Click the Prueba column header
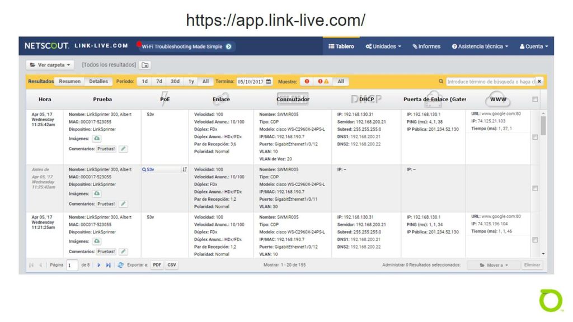The image size is (573, 322). click(102, 100)
